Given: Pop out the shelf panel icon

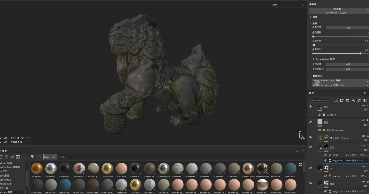Looking at the screenshot, I should click(x=297, y=151).
